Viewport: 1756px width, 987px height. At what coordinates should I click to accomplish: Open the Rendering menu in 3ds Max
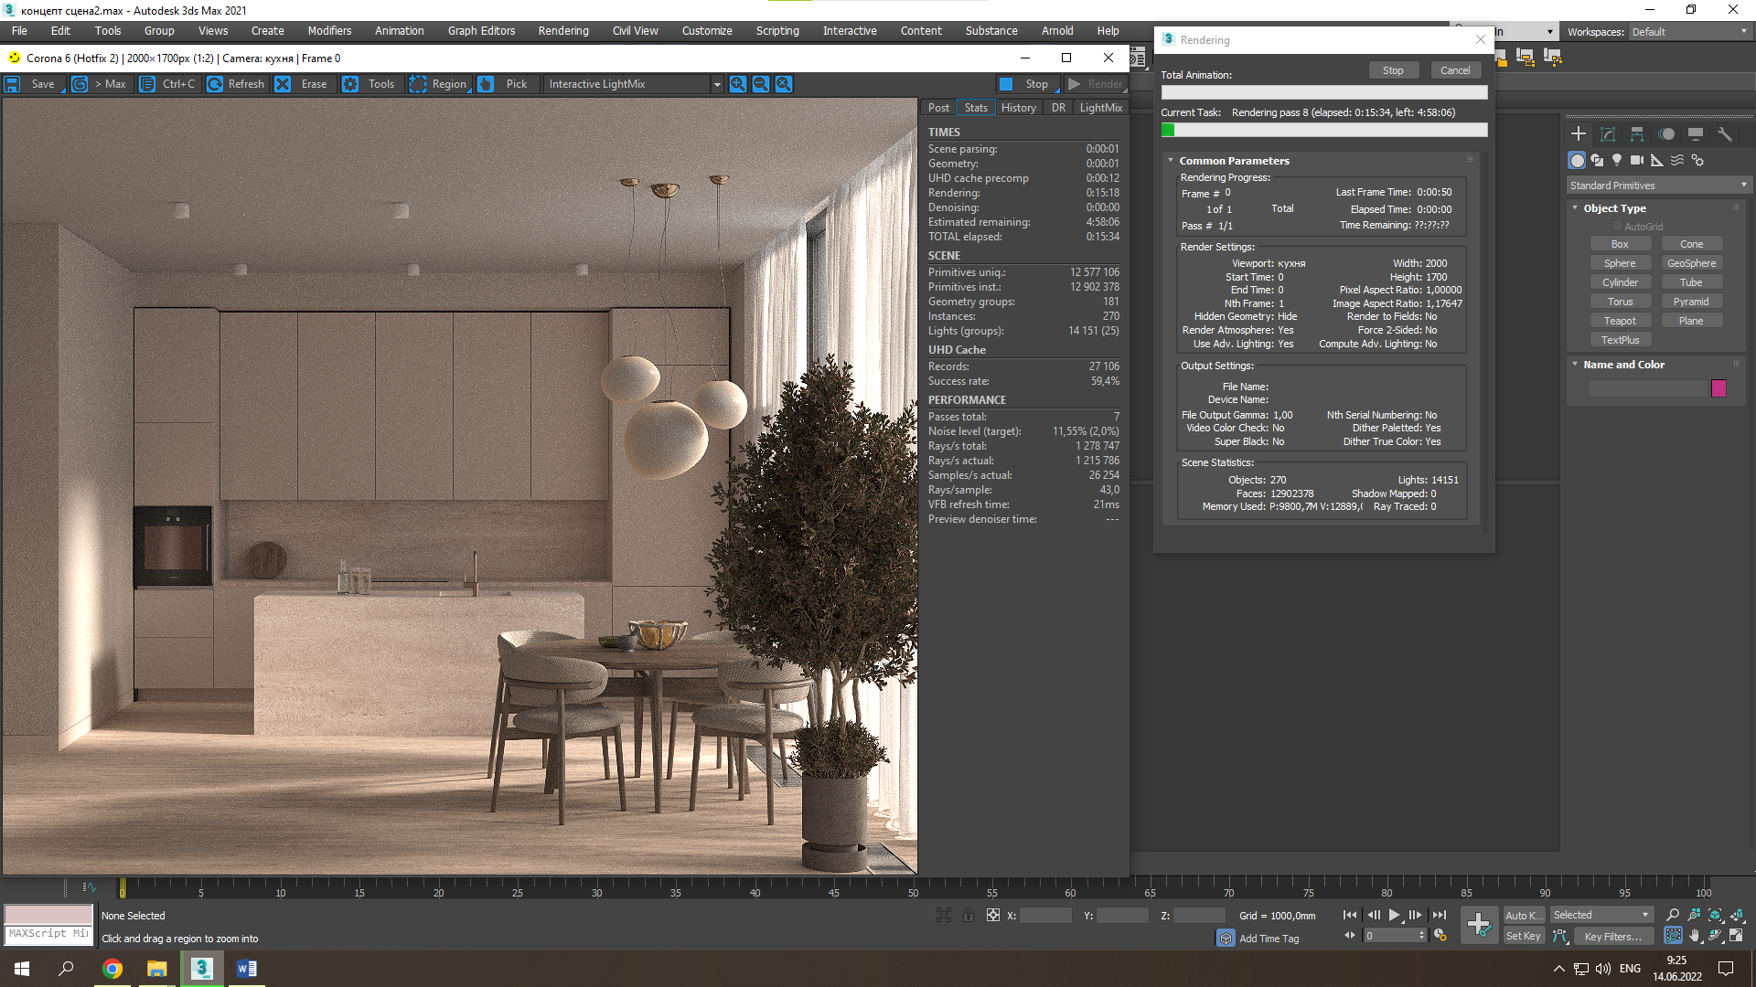tap(562, 30)
